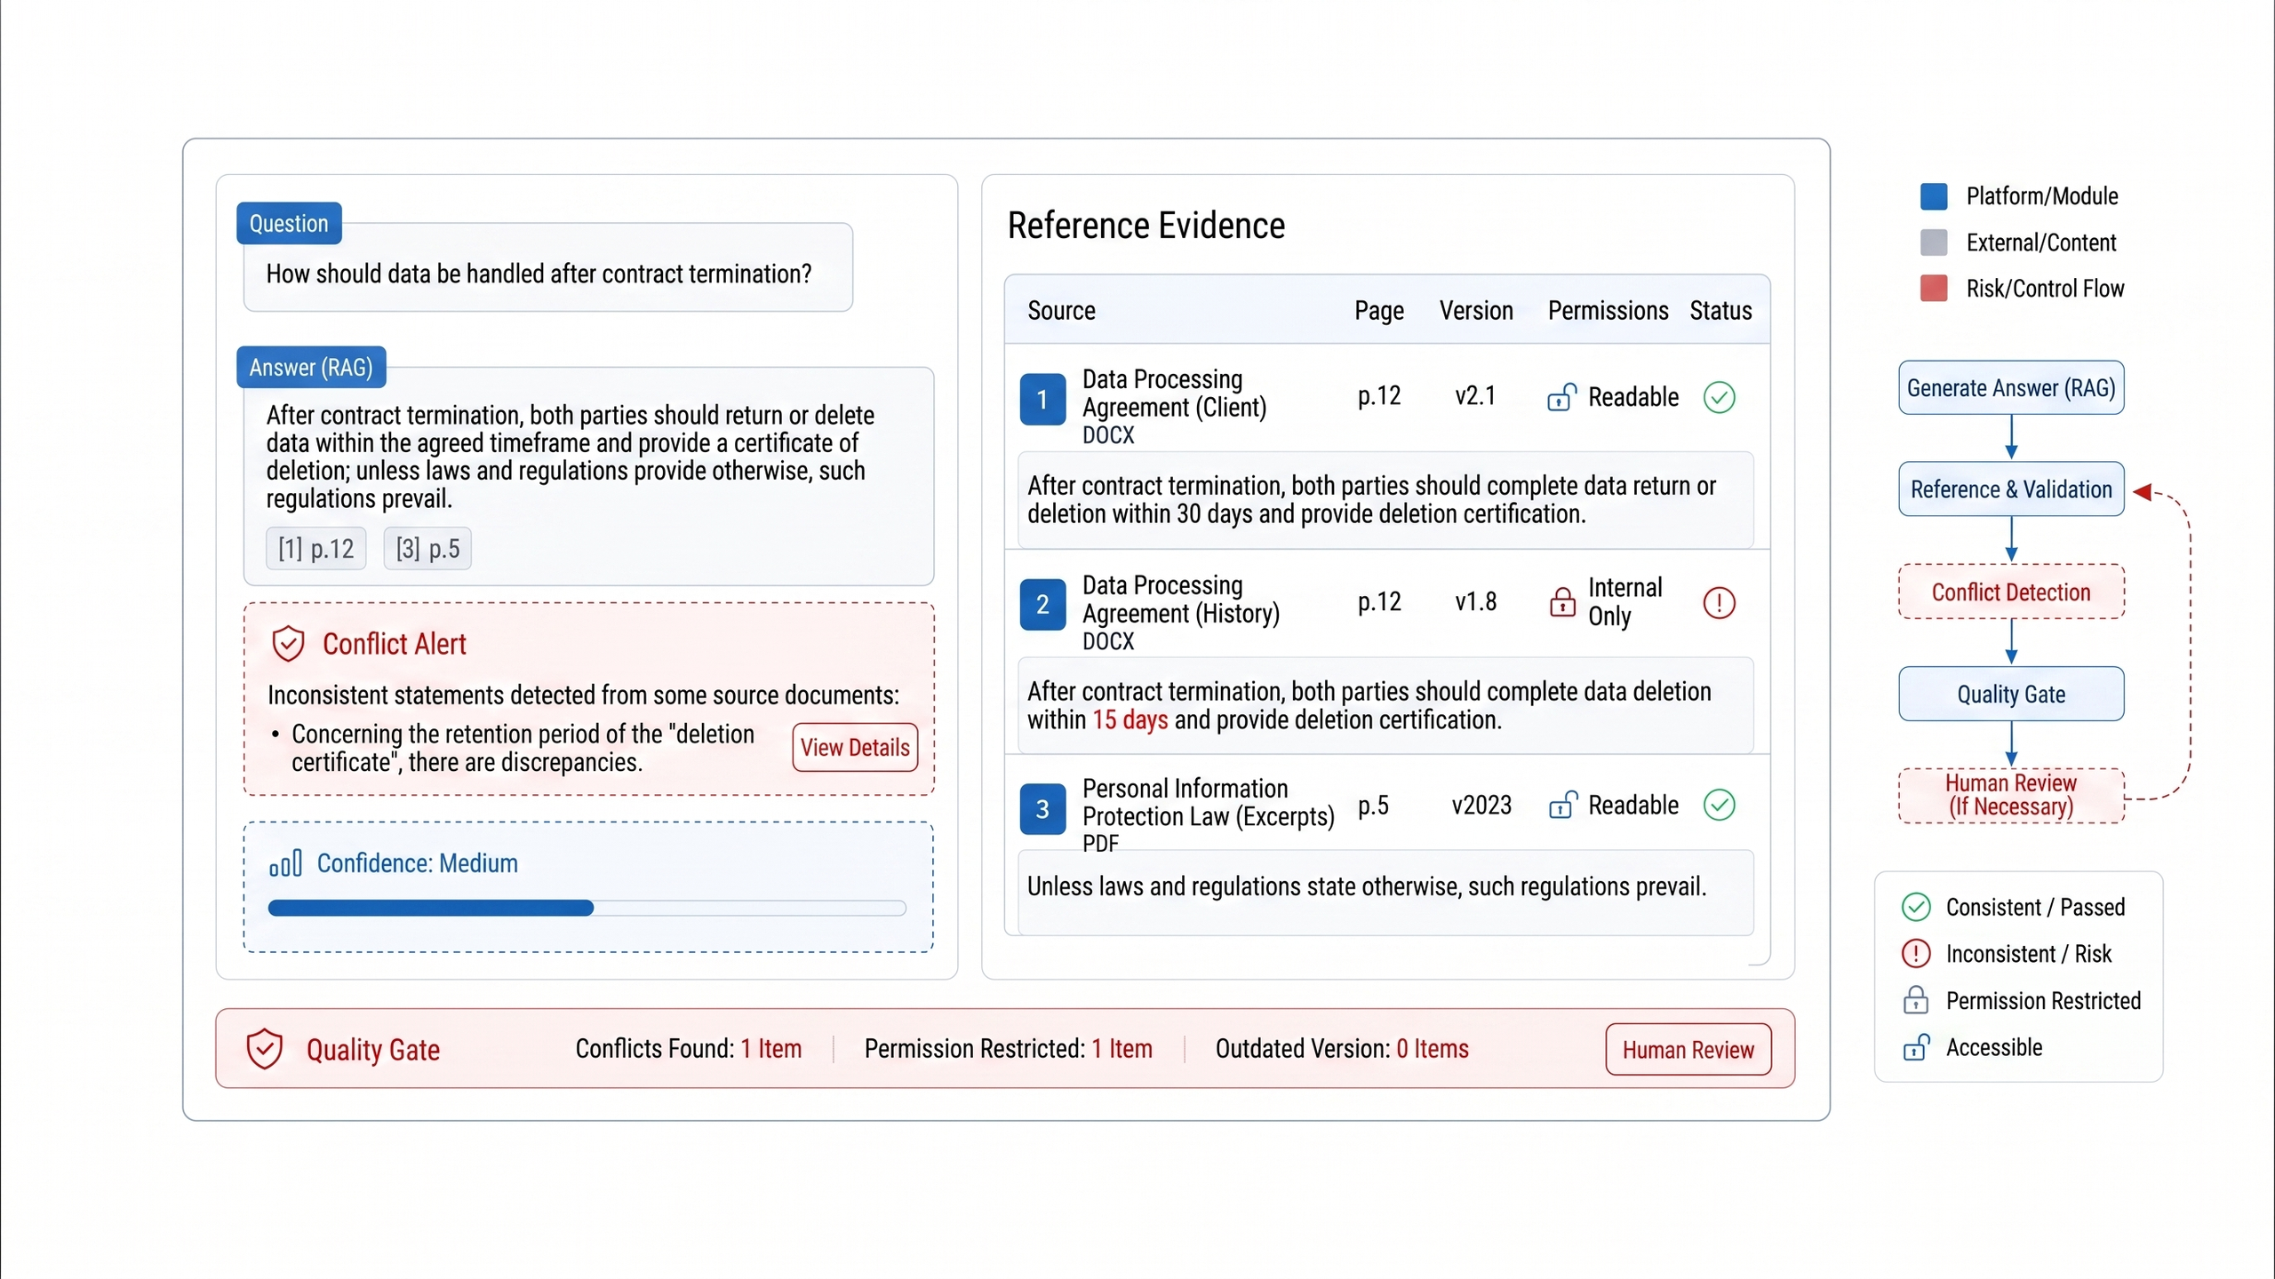The width and height of the screenshot is (2275, 1279).
Task: Click the unlocked padlock in source 3 row
Action: point(1562,805)
